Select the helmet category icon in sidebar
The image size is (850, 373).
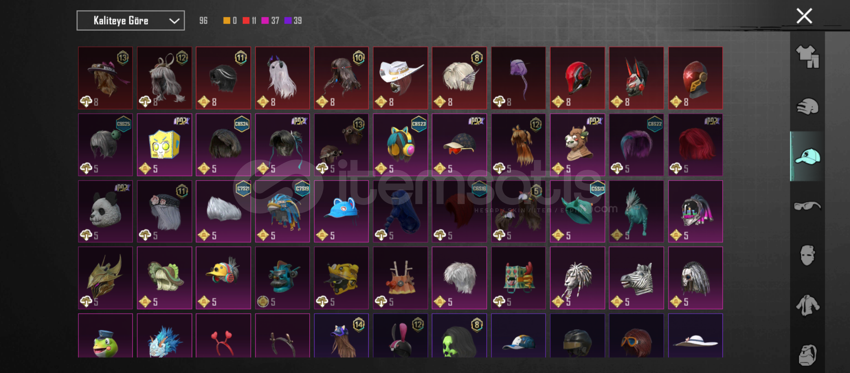807,107
